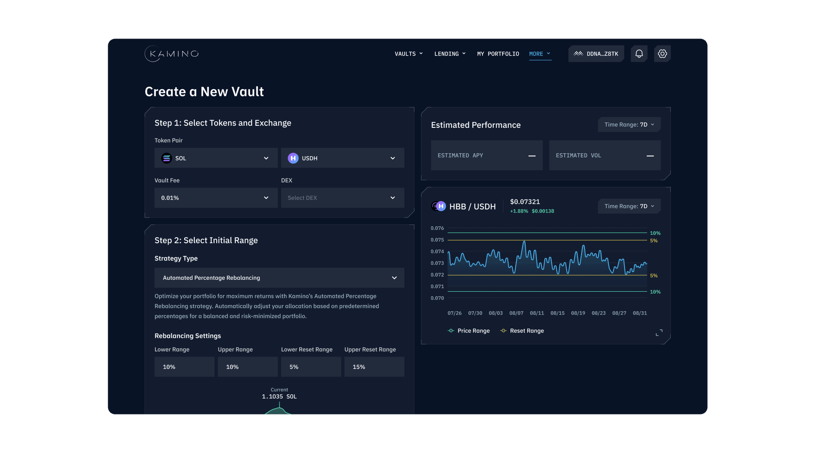
Task: Click the +1.88% change value
Action: [519, 211]
